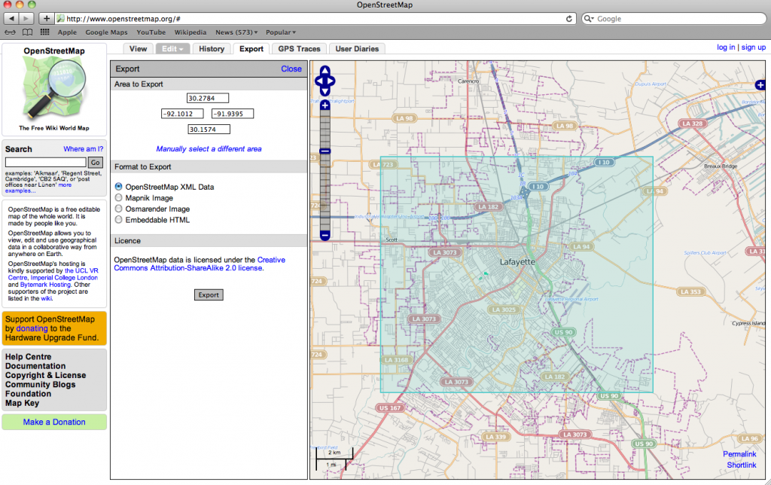Switch to the GPS Traces tab
Screen dimensions: 771x485
(299, 47)
